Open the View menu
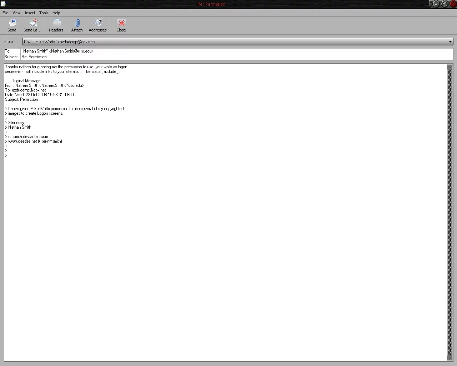457x366 pixels. [16, 13]
